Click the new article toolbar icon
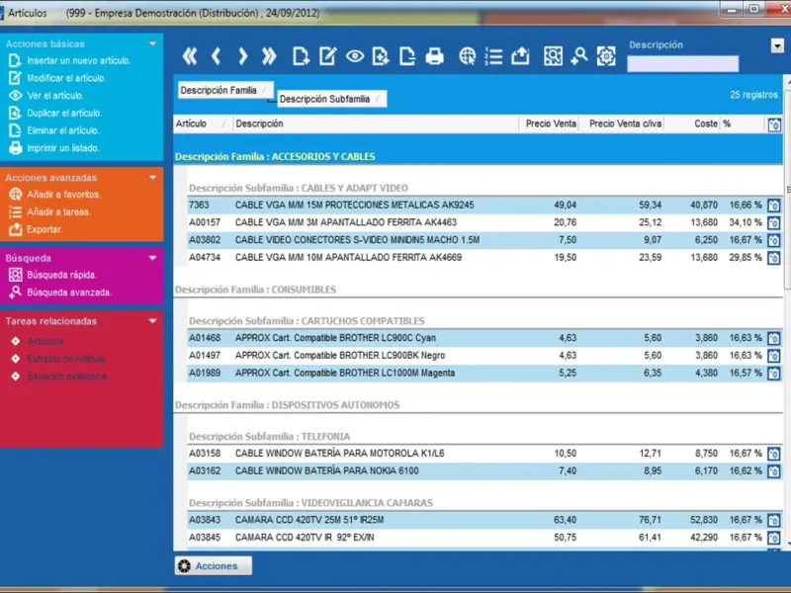Screen dimensions: 791x593 tap(301, 56)
